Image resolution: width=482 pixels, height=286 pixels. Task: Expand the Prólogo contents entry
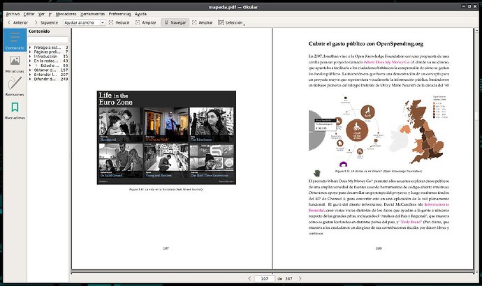point(30,47)
